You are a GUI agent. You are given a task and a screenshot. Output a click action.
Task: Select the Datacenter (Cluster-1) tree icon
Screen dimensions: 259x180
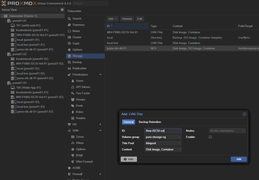pos(6,16)
